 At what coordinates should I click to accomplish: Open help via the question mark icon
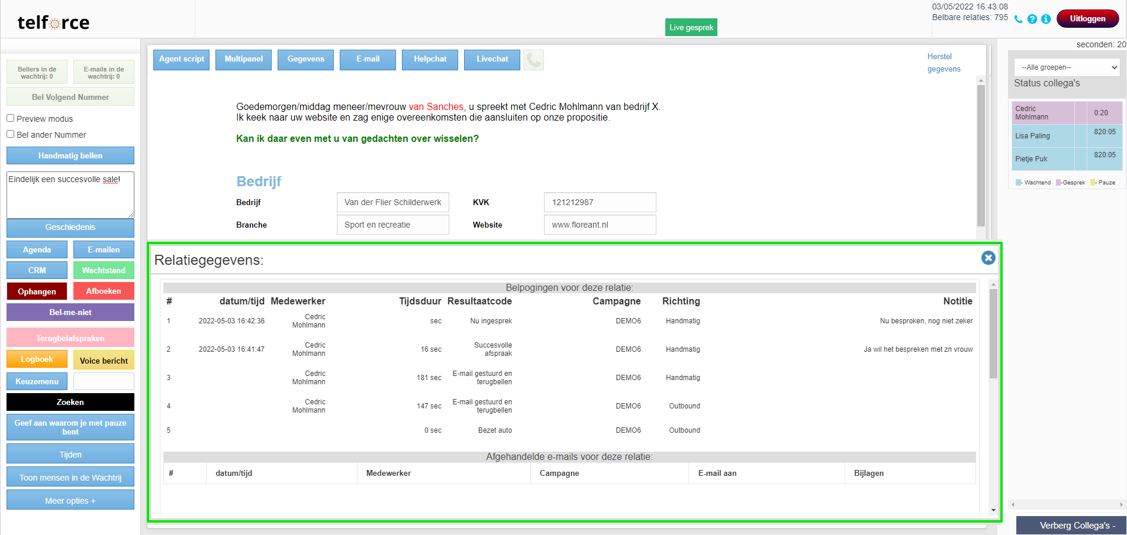click(x=1032, y=19)
